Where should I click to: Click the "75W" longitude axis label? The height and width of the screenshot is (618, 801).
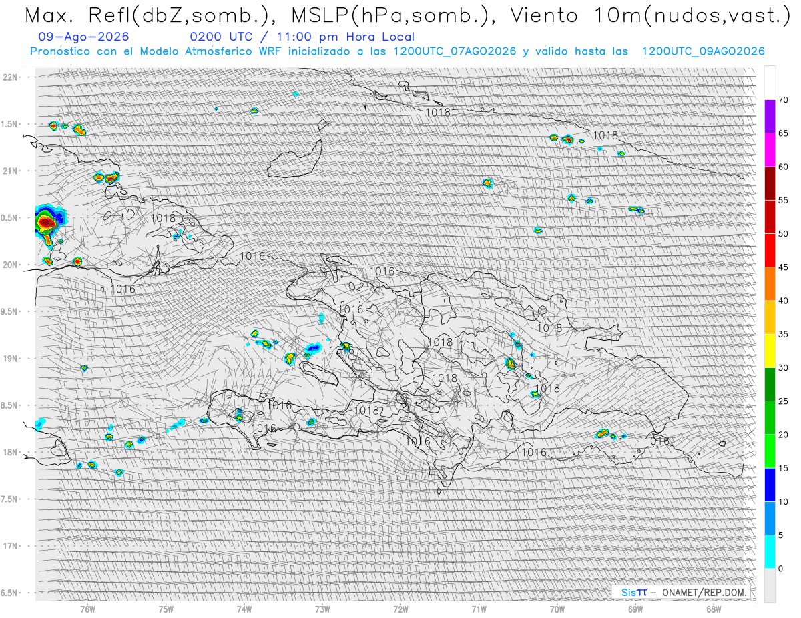tap(166, 609)
